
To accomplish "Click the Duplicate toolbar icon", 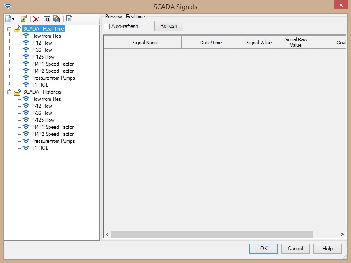I will (x=57, y=19).
